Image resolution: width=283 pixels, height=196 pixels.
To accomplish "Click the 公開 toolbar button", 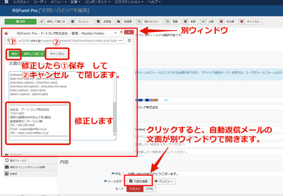I will point(208,22).
